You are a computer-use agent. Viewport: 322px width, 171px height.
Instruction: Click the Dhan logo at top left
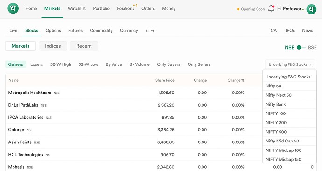click(x=13, y=8)
